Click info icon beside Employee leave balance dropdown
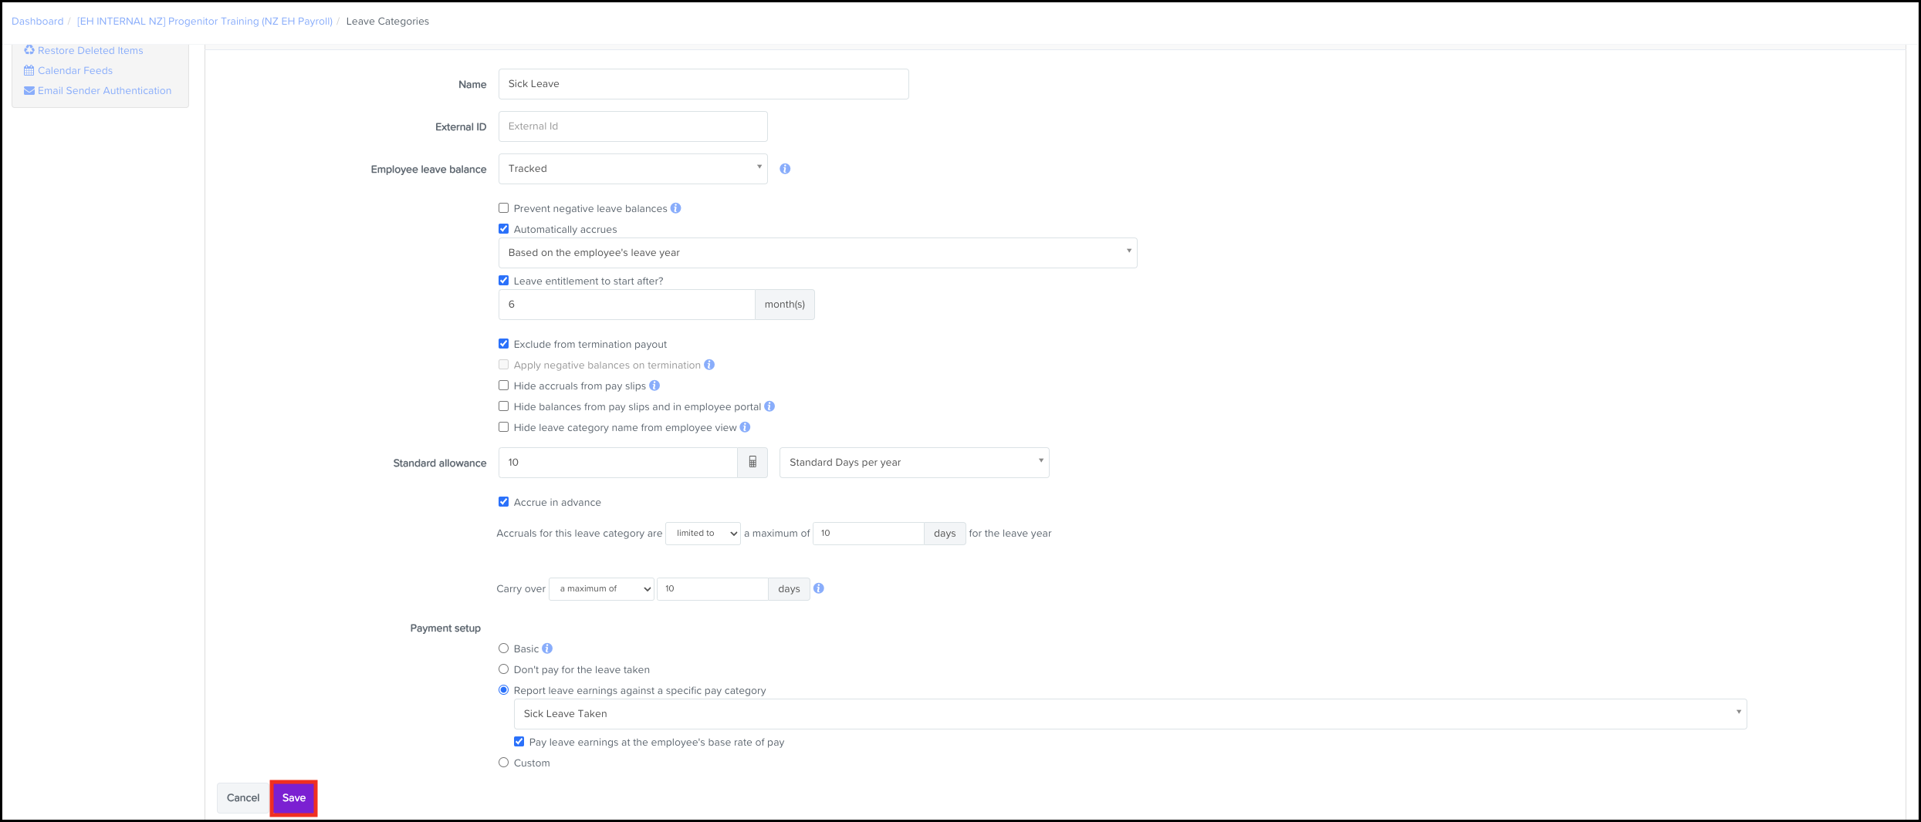The width and height of the screenshot is (1921, 822). [785, 169]
